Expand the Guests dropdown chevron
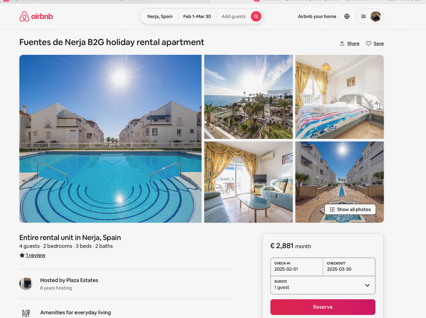426x318 pixels. pyautogui.click(x=367, y=285)
